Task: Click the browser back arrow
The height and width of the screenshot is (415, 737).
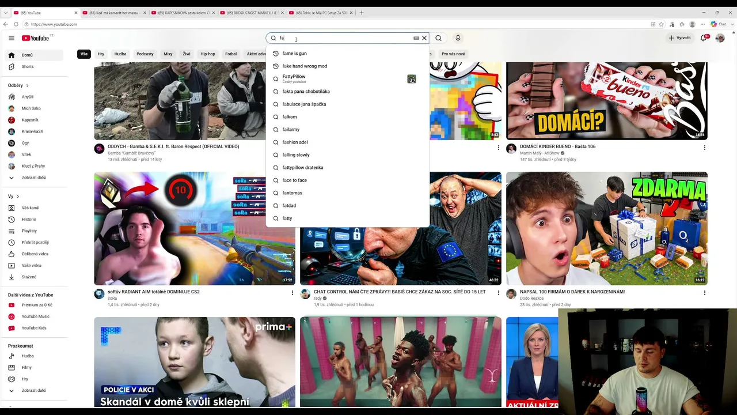Action: click(6, 24)
